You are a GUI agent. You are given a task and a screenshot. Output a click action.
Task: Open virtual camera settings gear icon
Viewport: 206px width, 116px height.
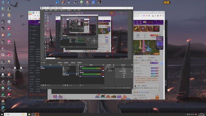(132, 71)
